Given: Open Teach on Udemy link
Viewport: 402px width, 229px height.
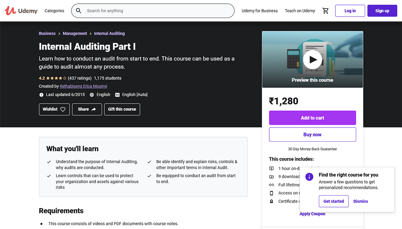Looking at the screenshot, I should (x=300, y=11).
